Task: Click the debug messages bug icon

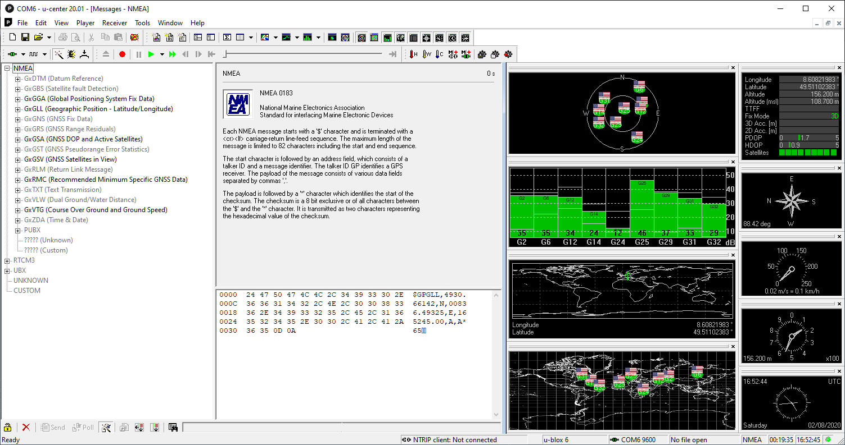Action: tap(71, 54)
